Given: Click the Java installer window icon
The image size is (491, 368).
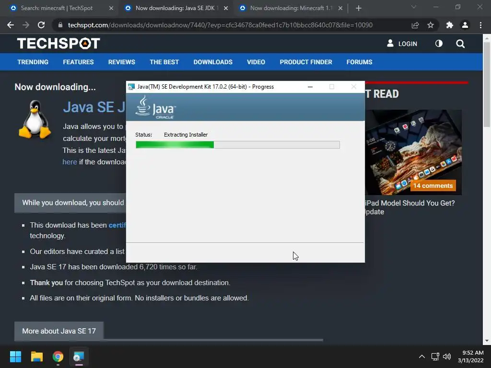Looking at the screenshot, I should [x=131, y=87].
